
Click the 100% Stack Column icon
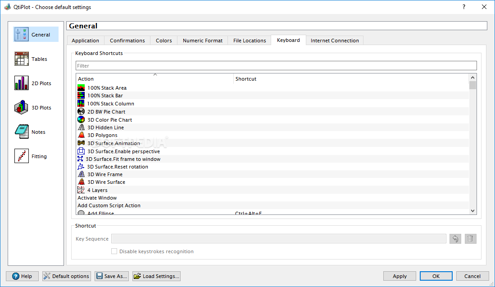tap(81, 103)
